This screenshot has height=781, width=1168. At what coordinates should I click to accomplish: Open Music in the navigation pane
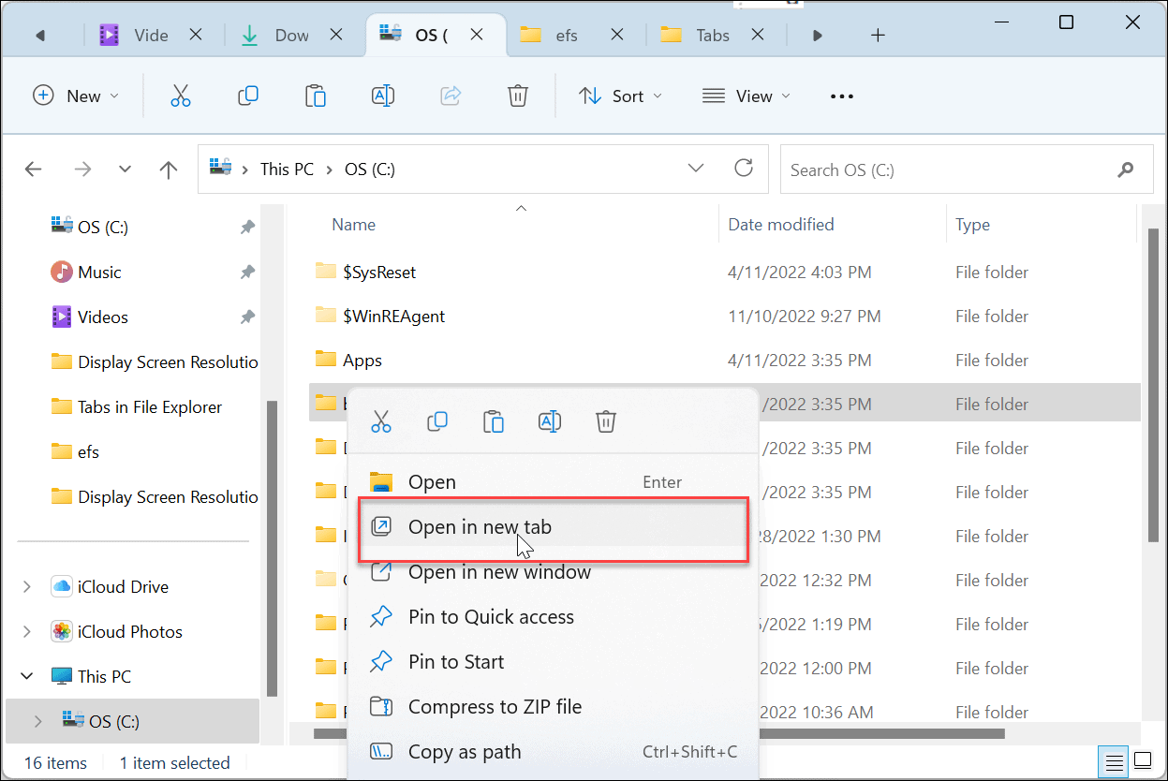pos(99,273)
